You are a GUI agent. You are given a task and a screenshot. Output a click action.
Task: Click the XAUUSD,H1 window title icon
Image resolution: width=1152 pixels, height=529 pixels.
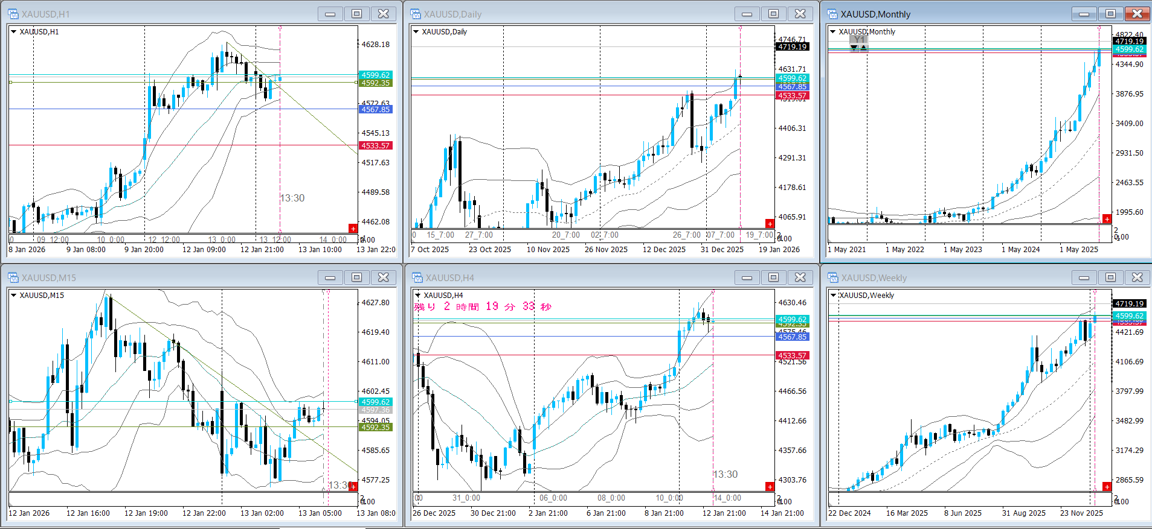(13, 14)
